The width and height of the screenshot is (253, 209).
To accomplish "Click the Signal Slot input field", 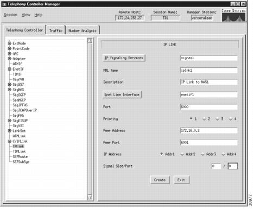I will [216, 166].
